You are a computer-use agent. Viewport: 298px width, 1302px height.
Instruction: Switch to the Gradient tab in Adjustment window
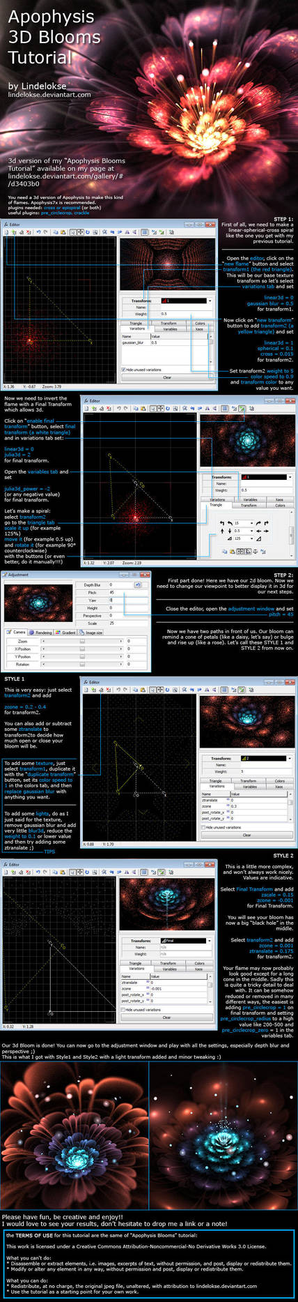[x=65, y=633]
